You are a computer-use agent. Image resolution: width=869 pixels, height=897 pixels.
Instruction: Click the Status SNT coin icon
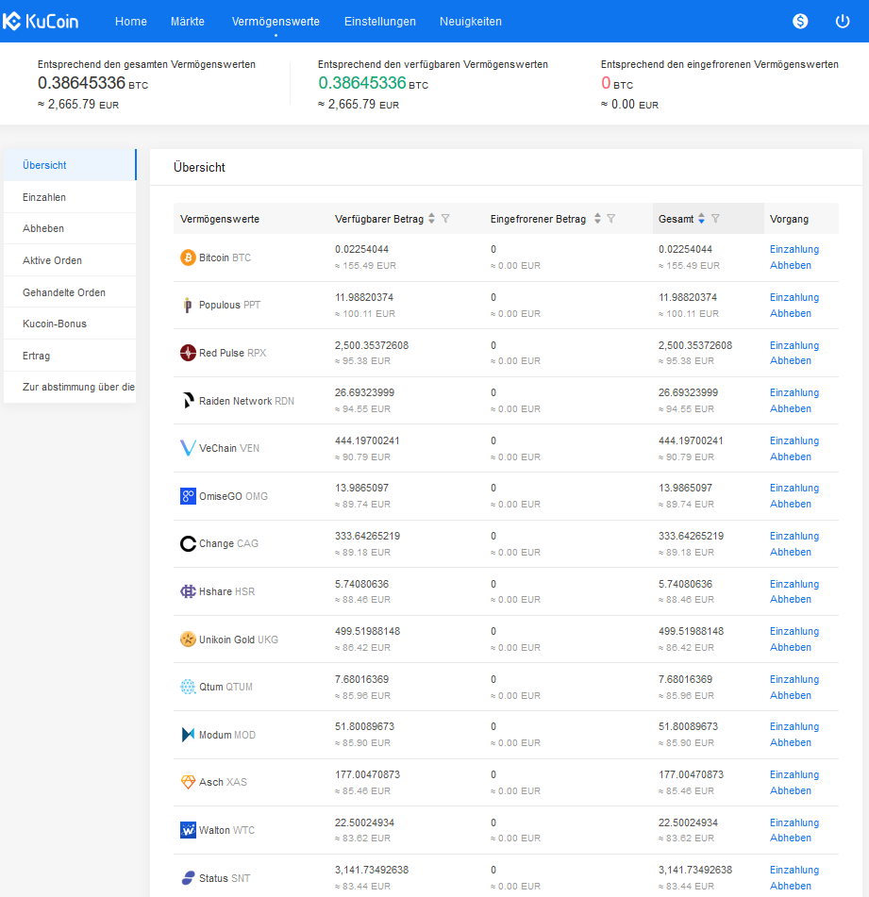pos(188,877)
